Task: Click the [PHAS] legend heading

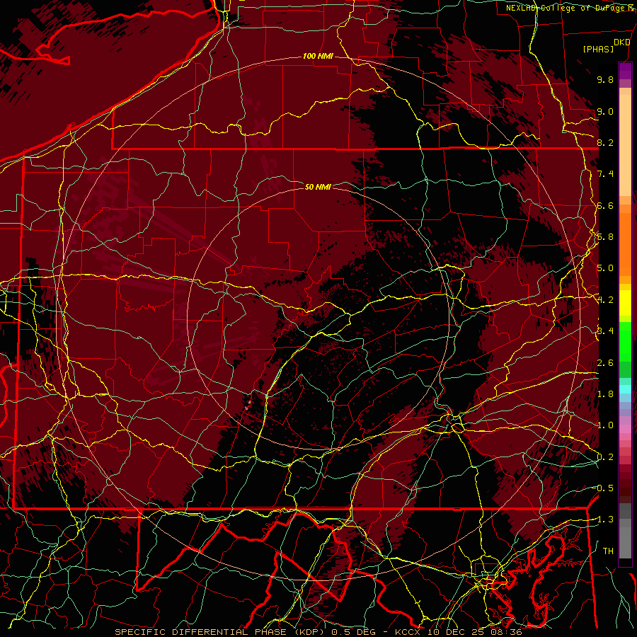Action: click(x=598, y=49)
